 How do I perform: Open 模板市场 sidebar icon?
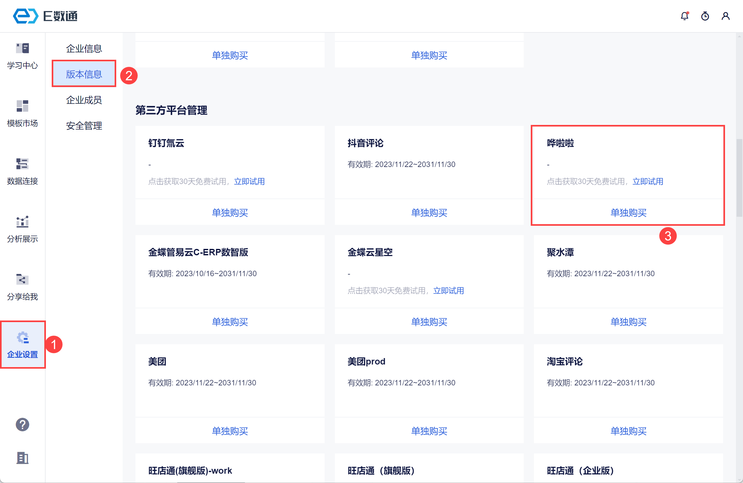click(x=22, y=114)
